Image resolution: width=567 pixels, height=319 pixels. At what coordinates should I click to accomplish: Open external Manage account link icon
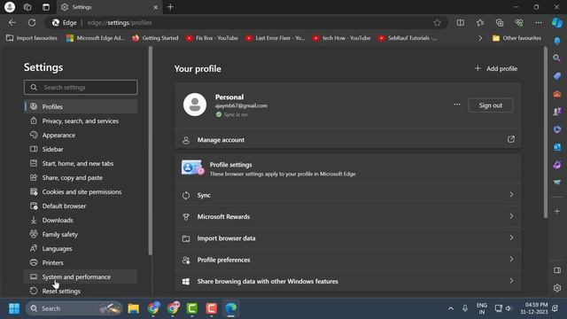(x=511, y=139)
